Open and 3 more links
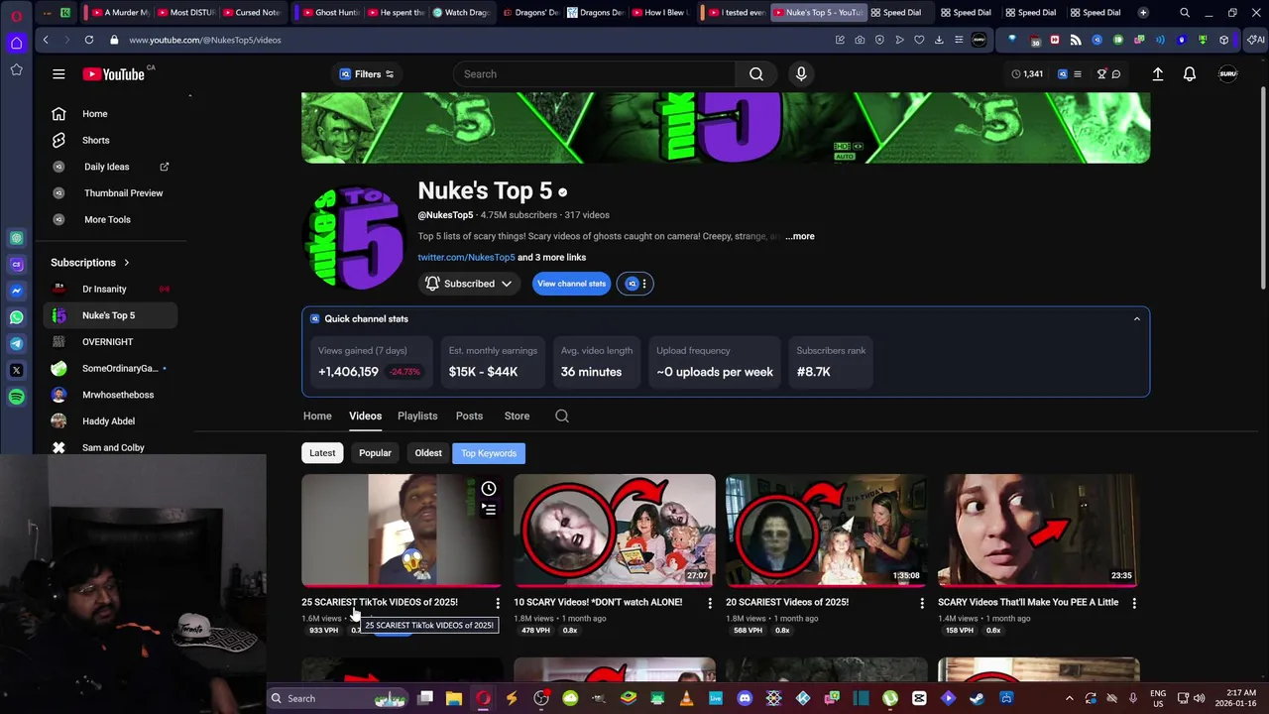Viewport: 1269px width, 714px height. (552, 258)
